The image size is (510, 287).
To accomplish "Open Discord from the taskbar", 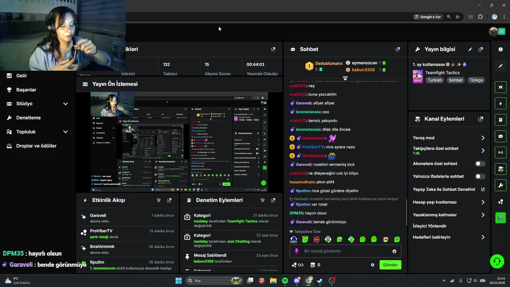I will [297, 281].
